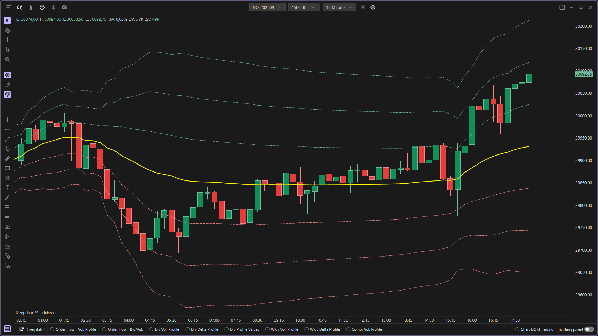Viewport: 598px width, 336px height.
Task: Toggle the magnet snap tool
Action: 7,94
